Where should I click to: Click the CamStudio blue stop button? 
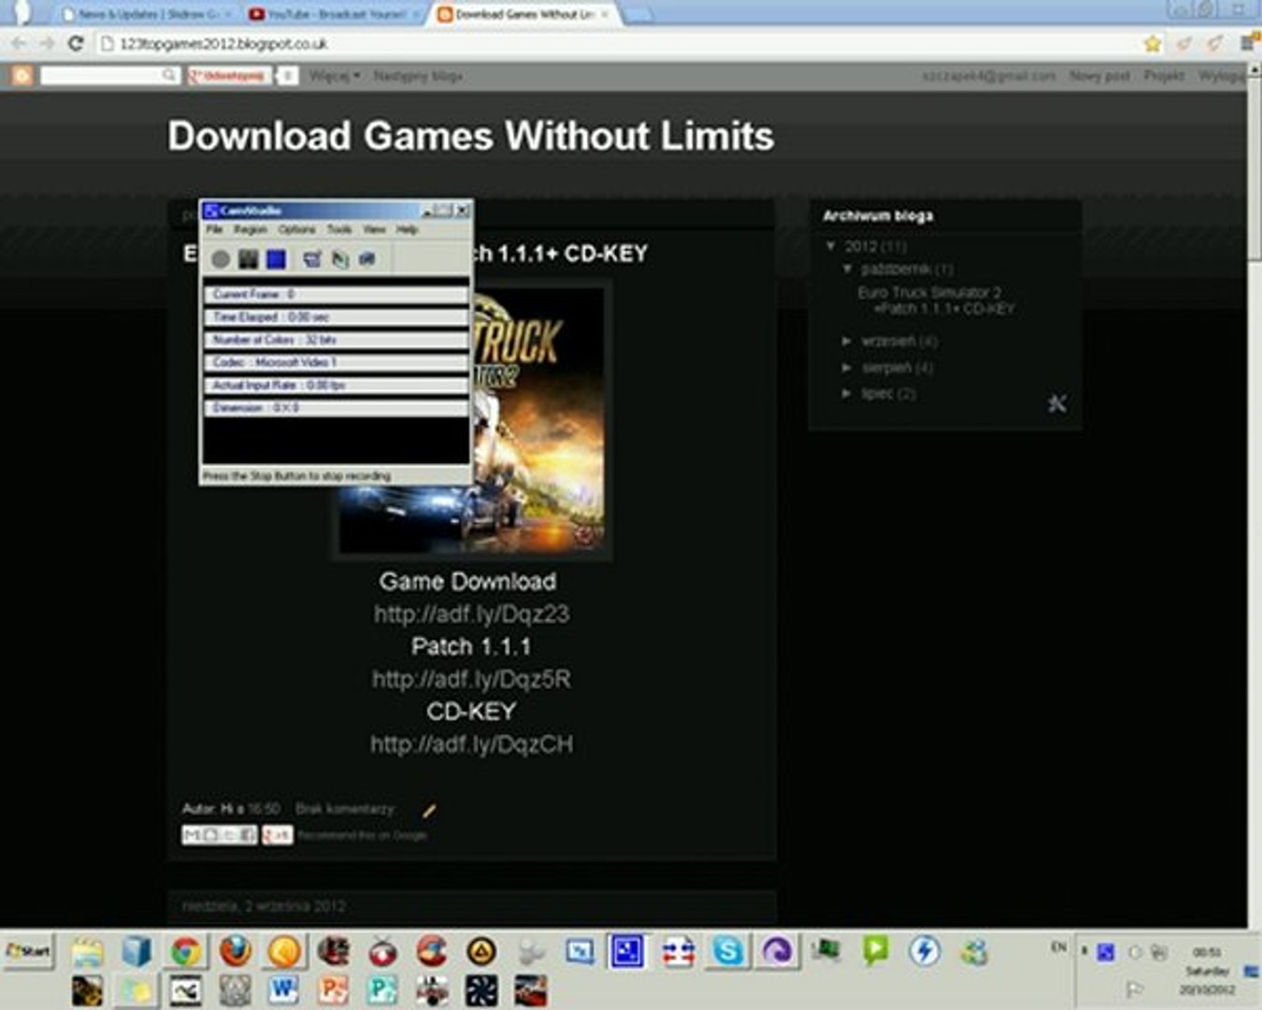pyautogui.click(x=276, y=259)
